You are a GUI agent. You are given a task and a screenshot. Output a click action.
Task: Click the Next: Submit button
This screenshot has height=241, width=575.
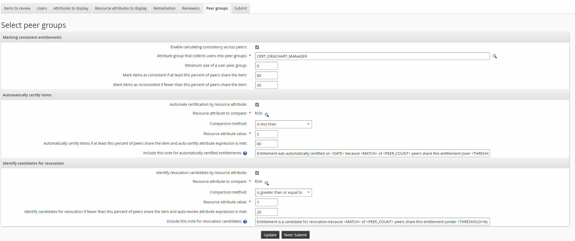tap(295, 235)
